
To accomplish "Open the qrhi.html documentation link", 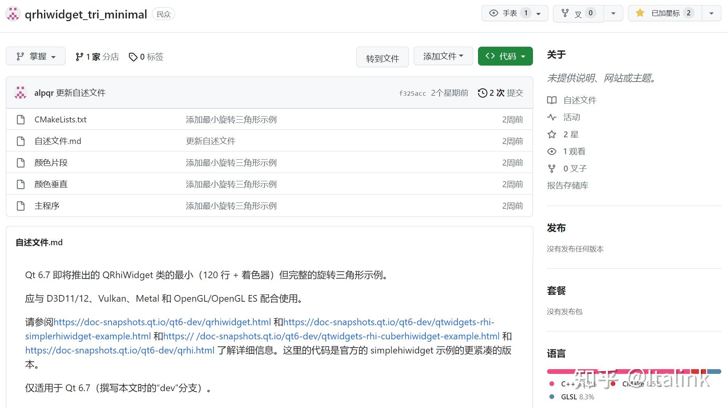I will (120, 350).
